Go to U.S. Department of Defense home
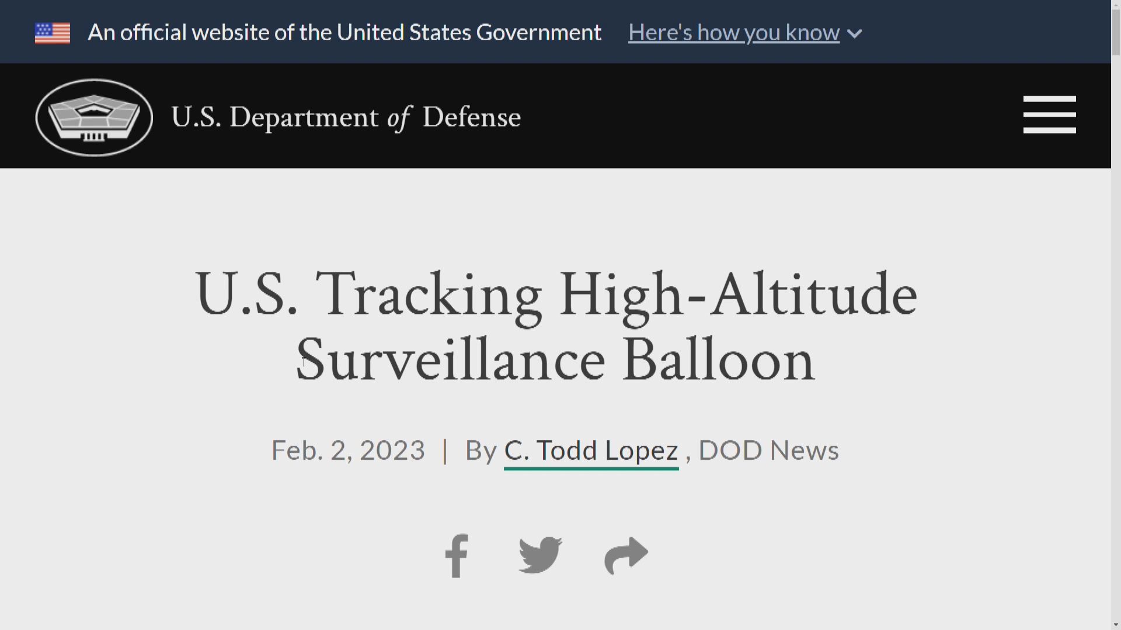 [346, 117]
